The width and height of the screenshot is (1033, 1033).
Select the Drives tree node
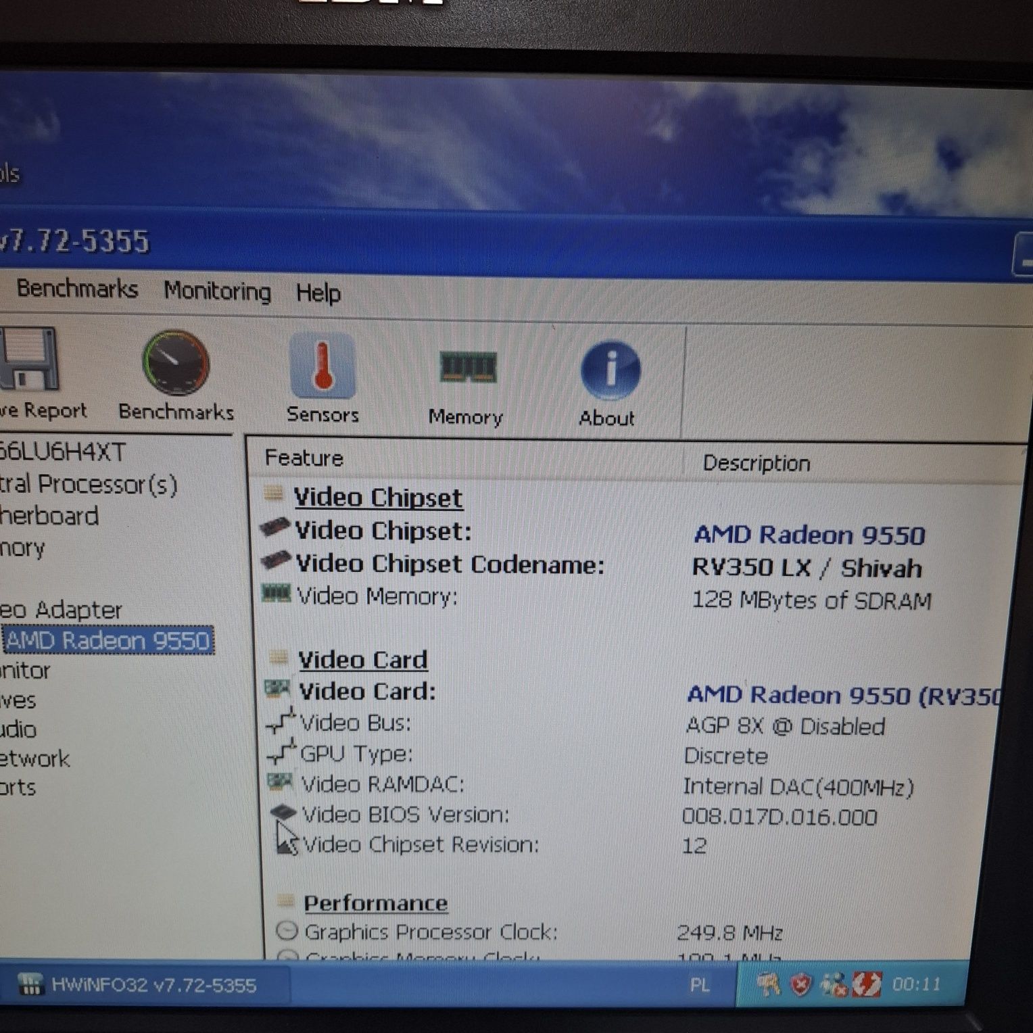pyautogui.click(x=18, y=700)
